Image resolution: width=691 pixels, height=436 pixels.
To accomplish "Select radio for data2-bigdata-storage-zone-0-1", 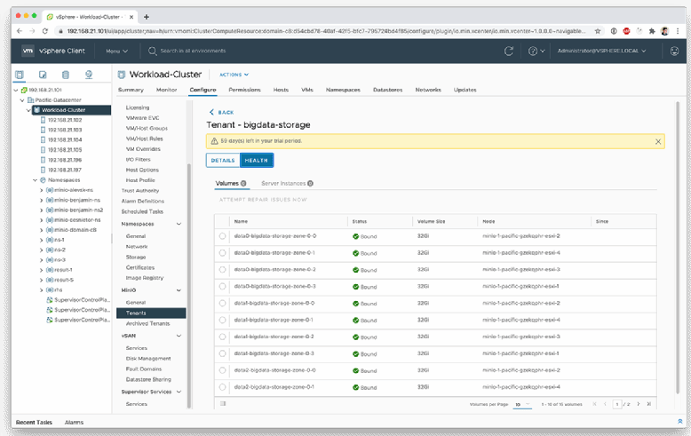I will pyautogui.click(x=222, y=387).
